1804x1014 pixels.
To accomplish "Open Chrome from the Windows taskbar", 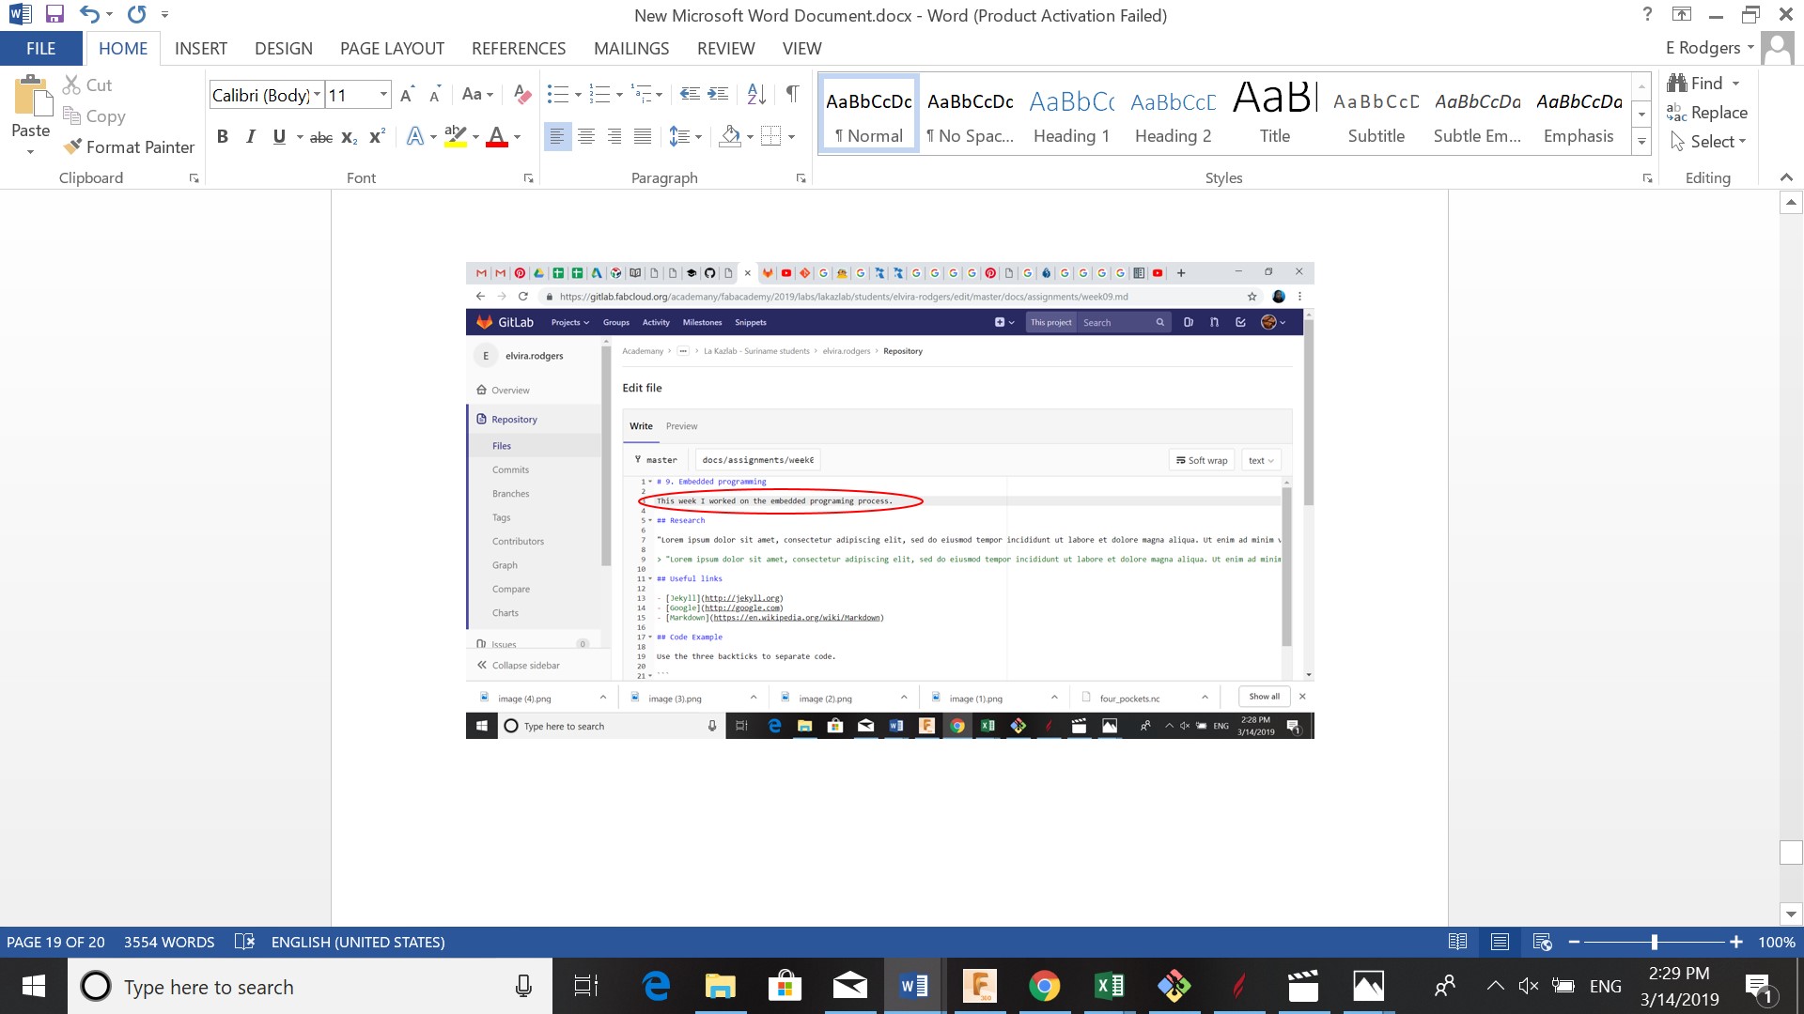I will [1044, 986].
